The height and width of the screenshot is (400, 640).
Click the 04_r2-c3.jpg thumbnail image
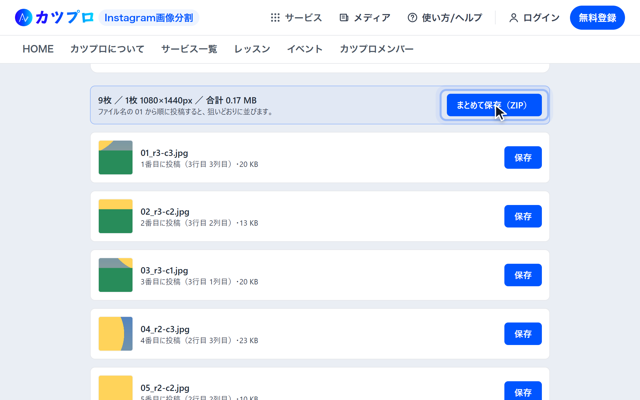click(116, 334)
